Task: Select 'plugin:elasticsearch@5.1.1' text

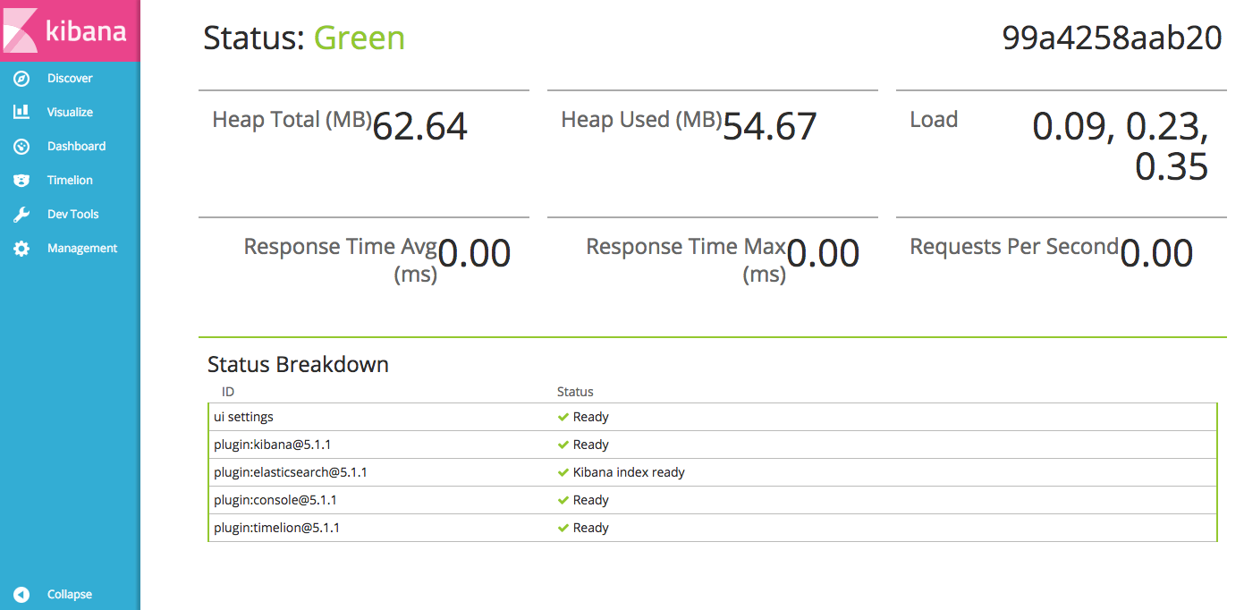Action: click(291, 472)
